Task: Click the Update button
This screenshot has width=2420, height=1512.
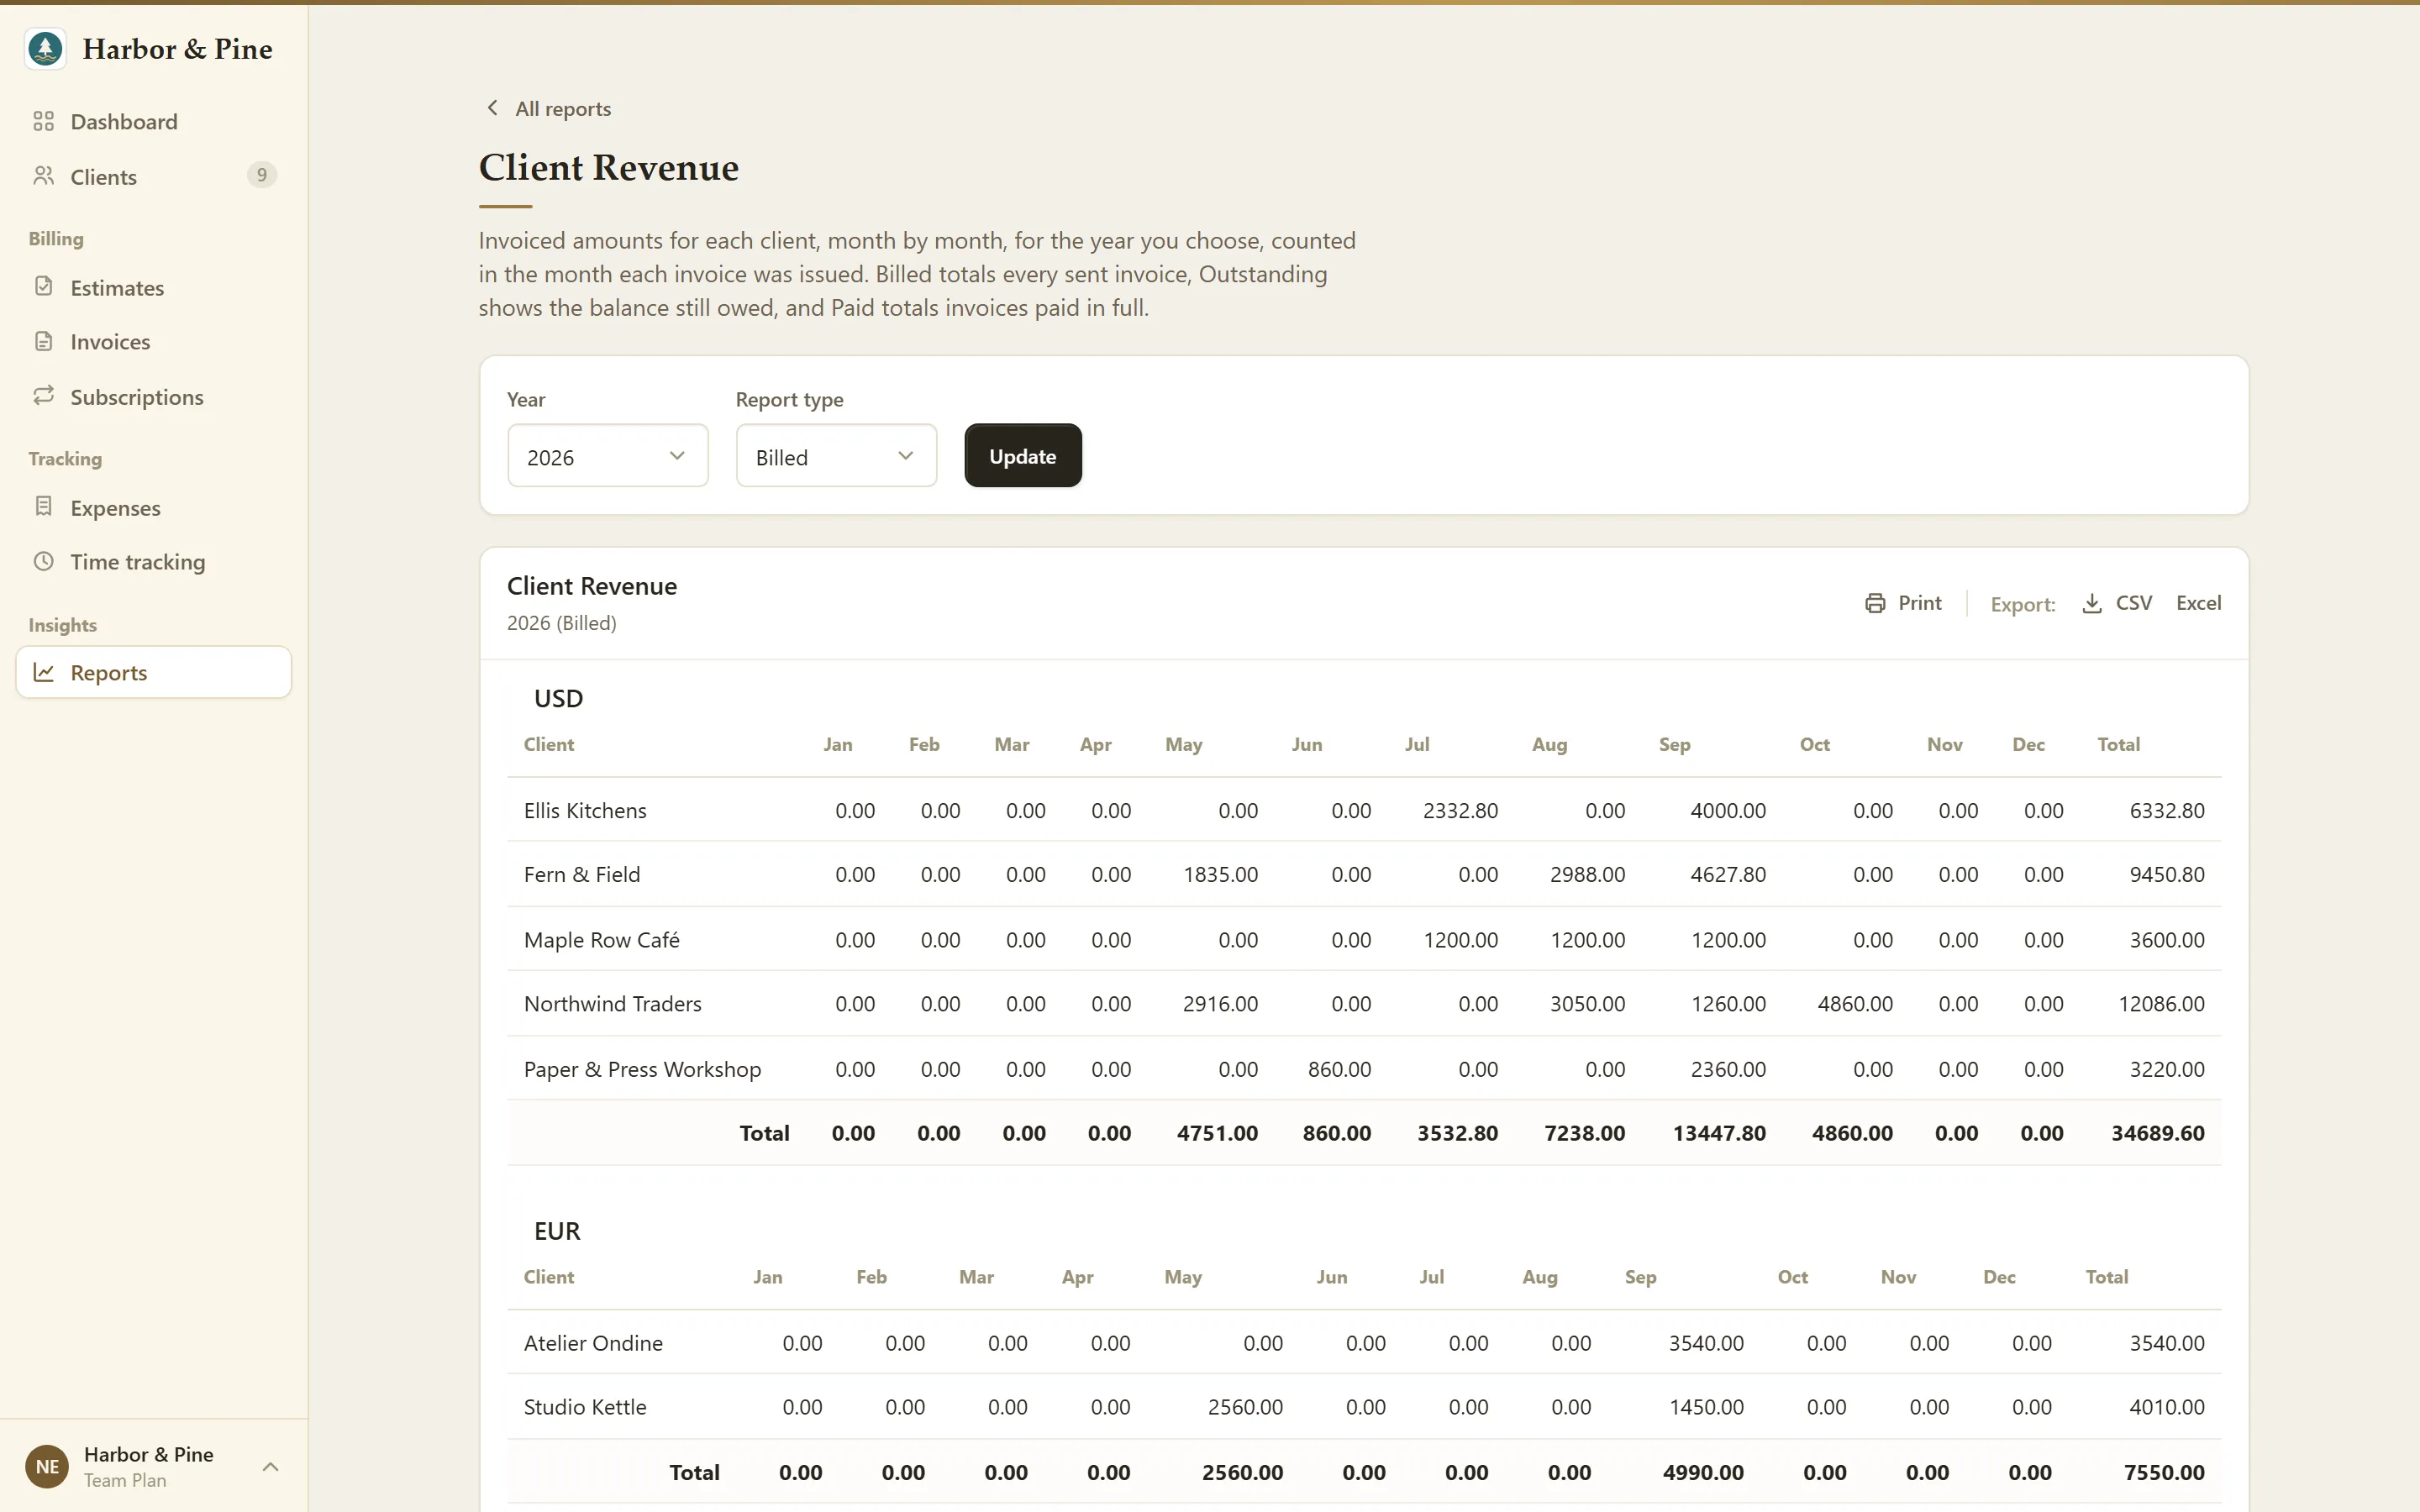Action: coord(1023,456)
